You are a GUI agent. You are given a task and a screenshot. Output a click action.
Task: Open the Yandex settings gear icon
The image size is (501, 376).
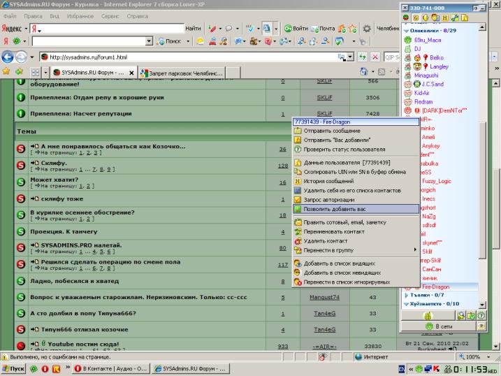click(366, 29)
